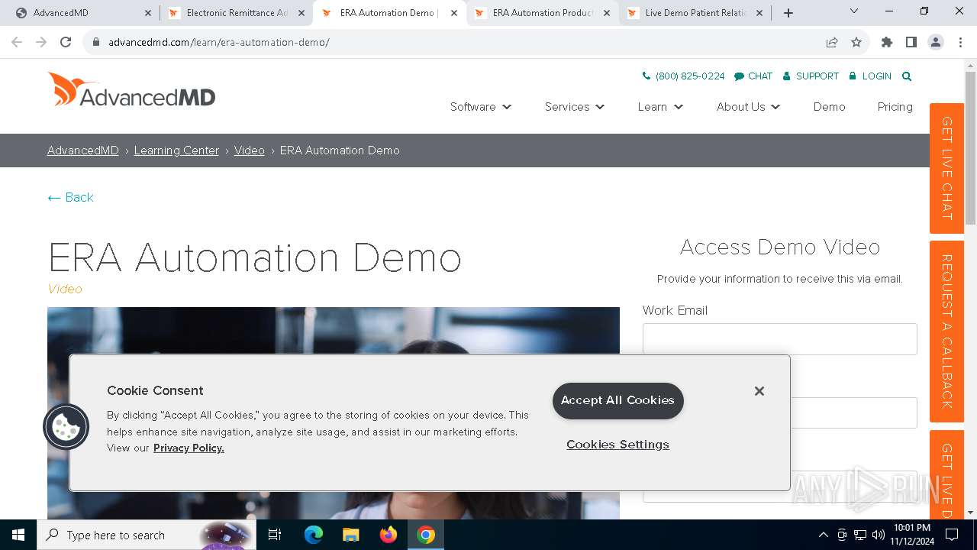Open the Chrome profile avatar
This screenshot has height=550, width=977.
point(936,42)
